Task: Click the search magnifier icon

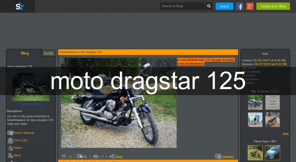Action: pyautogui.click(x=209, y=6)
